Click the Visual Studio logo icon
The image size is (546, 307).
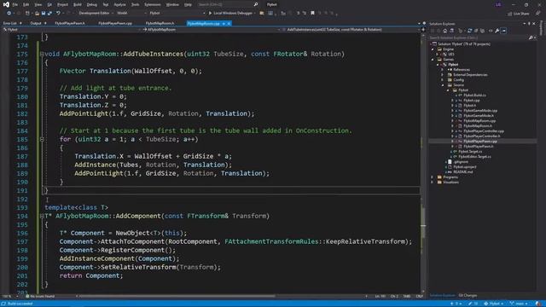click(x=6, y=4)
